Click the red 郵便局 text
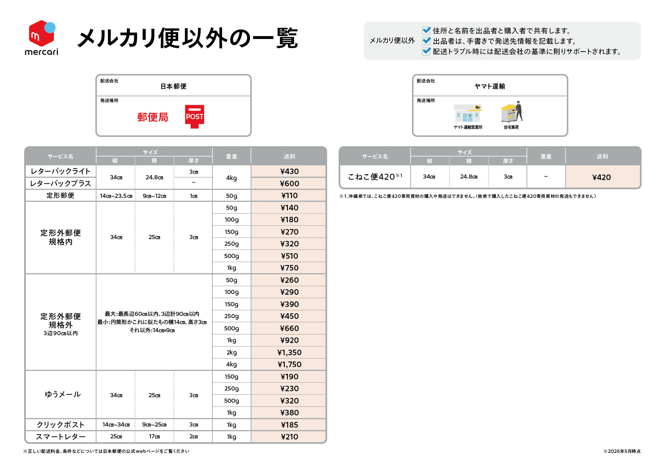This screenshot has width=665, height=474. point(153,117)
